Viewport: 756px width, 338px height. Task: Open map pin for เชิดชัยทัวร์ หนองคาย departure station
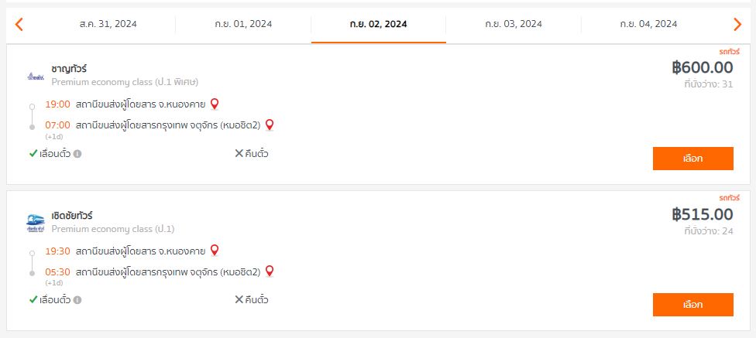tap(215, 251)
